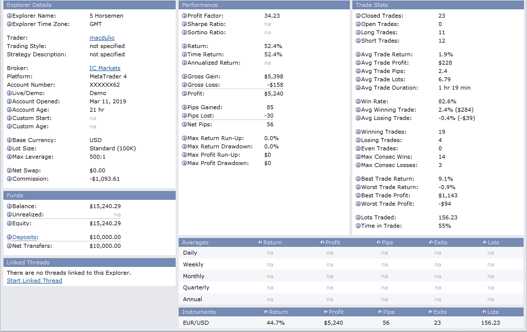527x332 pixels.
Task: Click info icon beside Closed Trades
Action: click(x=358, y=16)
